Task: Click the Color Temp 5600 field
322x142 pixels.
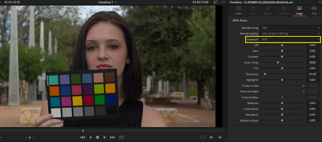Action: coord(313,63)
